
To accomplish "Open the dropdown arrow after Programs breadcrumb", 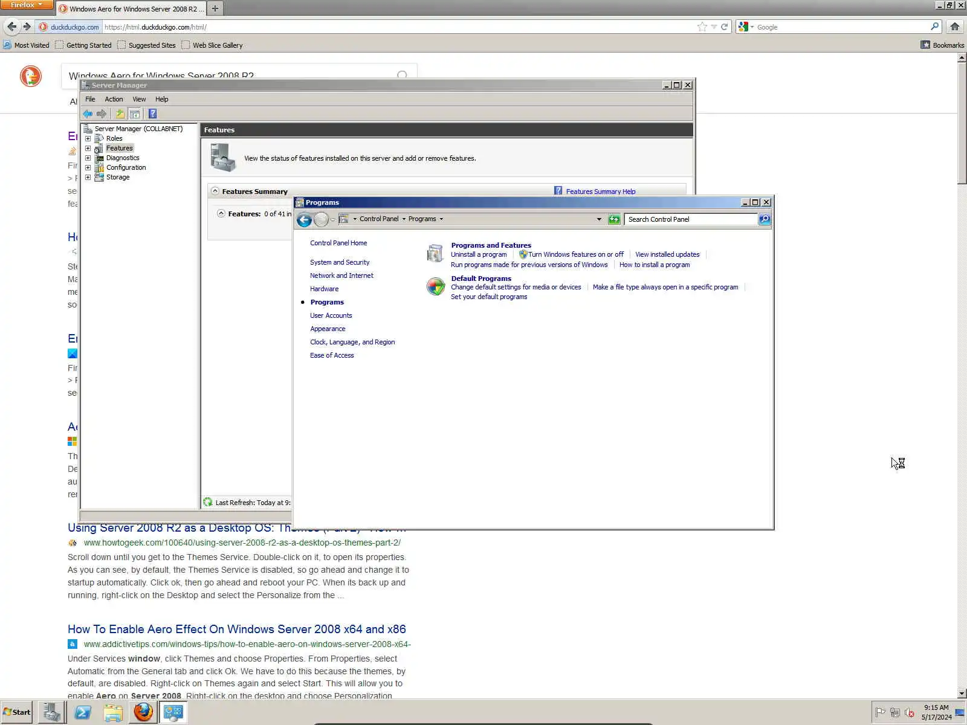I will pos(441,219).
